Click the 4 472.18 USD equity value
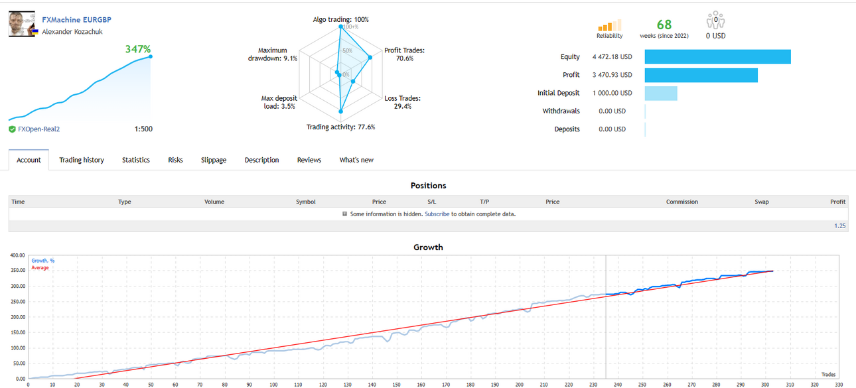856x388 pixels. pos(612,57)
